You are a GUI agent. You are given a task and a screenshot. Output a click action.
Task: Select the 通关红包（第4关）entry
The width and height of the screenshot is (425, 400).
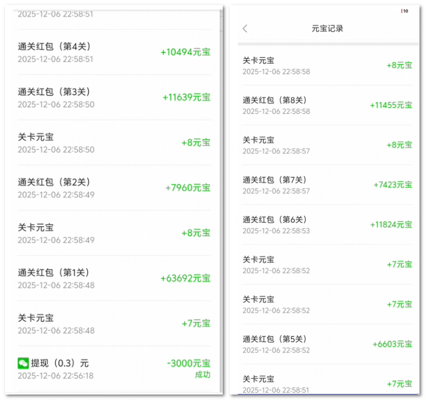tap(53, 47)
